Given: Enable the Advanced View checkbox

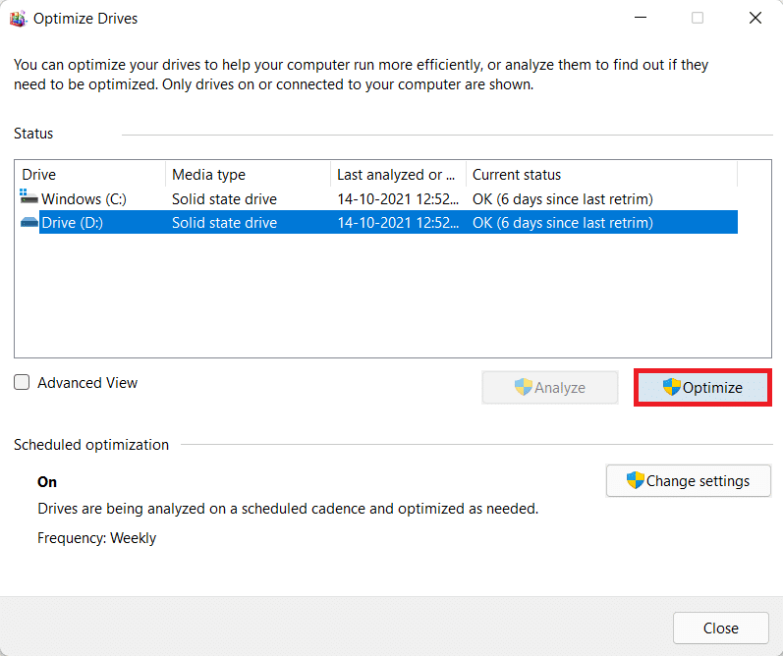Looking at the screenshot, I should tap(23, 383).
